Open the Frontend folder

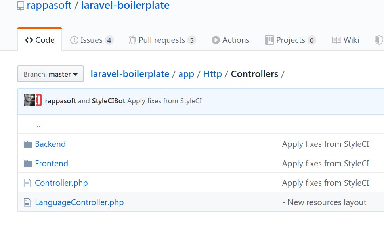tap(52, 164)
